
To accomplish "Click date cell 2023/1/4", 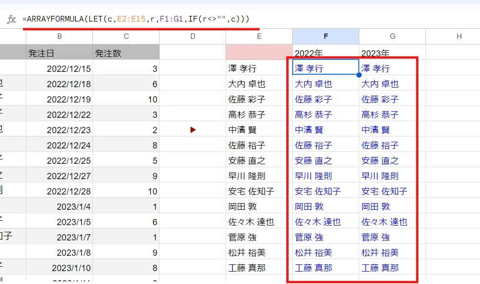I will point(59,205).
